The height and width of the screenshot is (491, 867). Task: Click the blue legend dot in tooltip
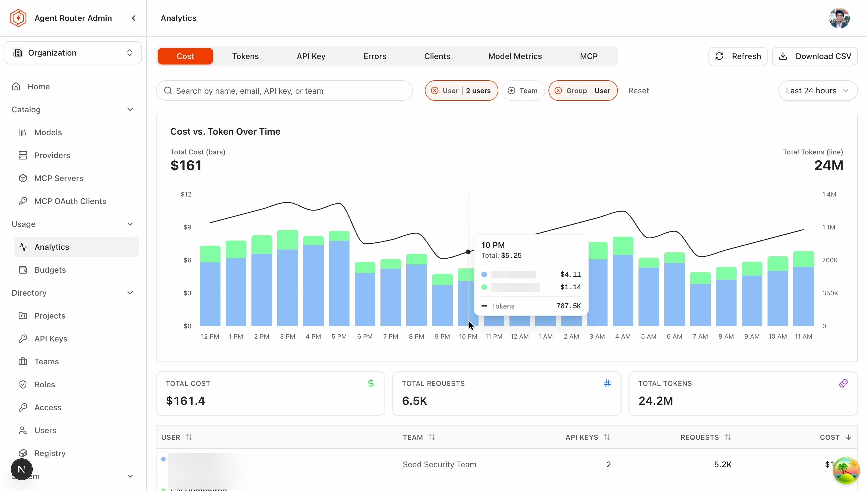[484, 274]
